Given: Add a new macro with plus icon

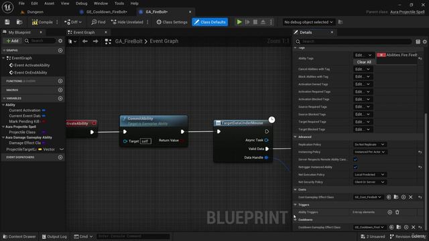Looking at the screenshot, I should click(60, 90).
